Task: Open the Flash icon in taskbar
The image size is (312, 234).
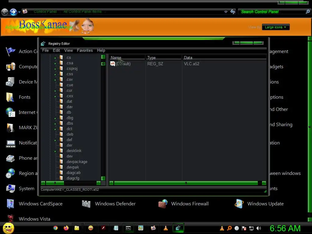Action: point(103,228)
